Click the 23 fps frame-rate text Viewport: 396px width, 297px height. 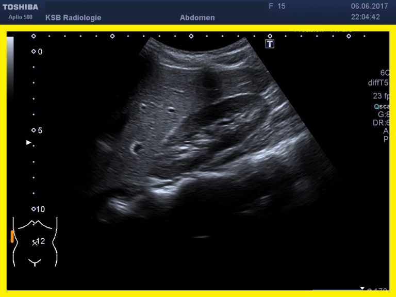point(381,96)
